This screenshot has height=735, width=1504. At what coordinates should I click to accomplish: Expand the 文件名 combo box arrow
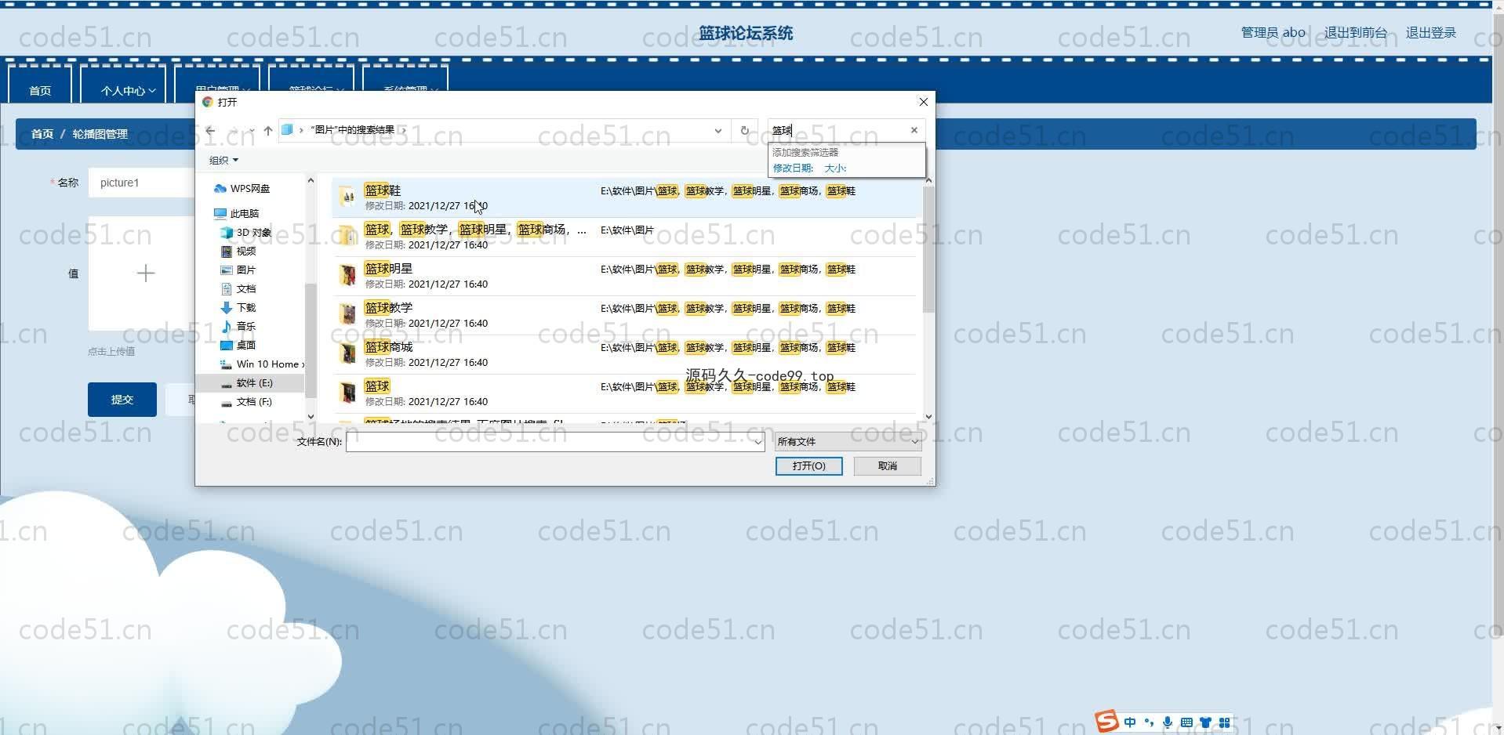point(758,442)
